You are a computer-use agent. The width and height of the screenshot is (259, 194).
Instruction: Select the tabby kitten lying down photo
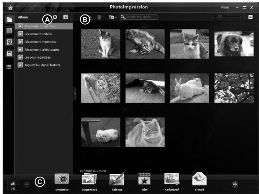(x=145, y=44)
